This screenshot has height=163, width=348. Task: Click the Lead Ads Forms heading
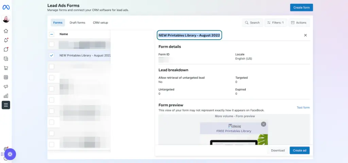coord(63,5)
